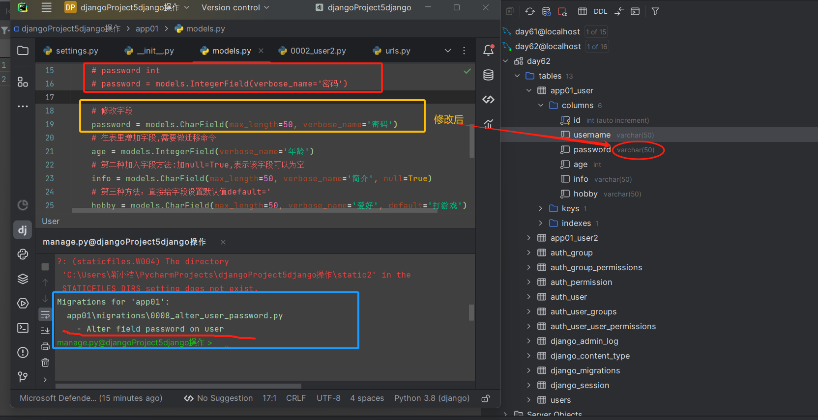Image resolution: width=818 pixels, height=420 pixels.
Task: Open the Structure tool window icon
Action: pos(23,82)
